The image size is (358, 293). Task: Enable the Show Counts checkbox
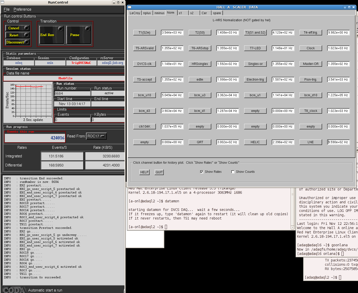click(x=233, y=172)
